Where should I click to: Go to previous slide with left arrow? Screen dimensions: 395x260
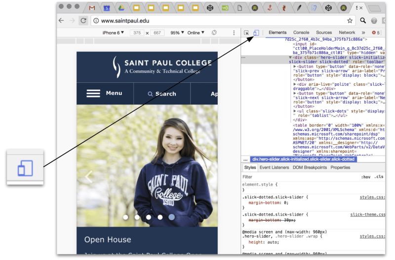pos(89,177)
